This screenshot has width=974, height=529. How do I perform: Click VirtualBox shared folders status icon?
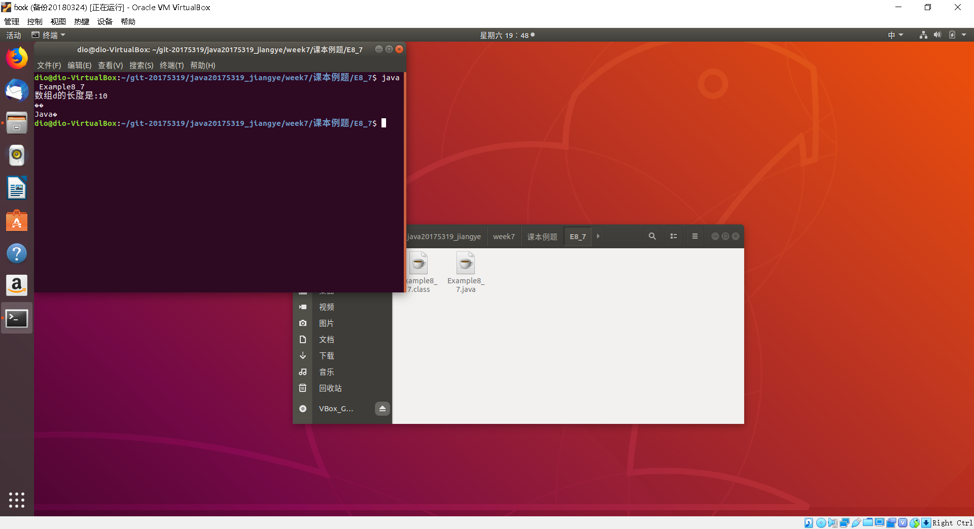pos(868,523)
